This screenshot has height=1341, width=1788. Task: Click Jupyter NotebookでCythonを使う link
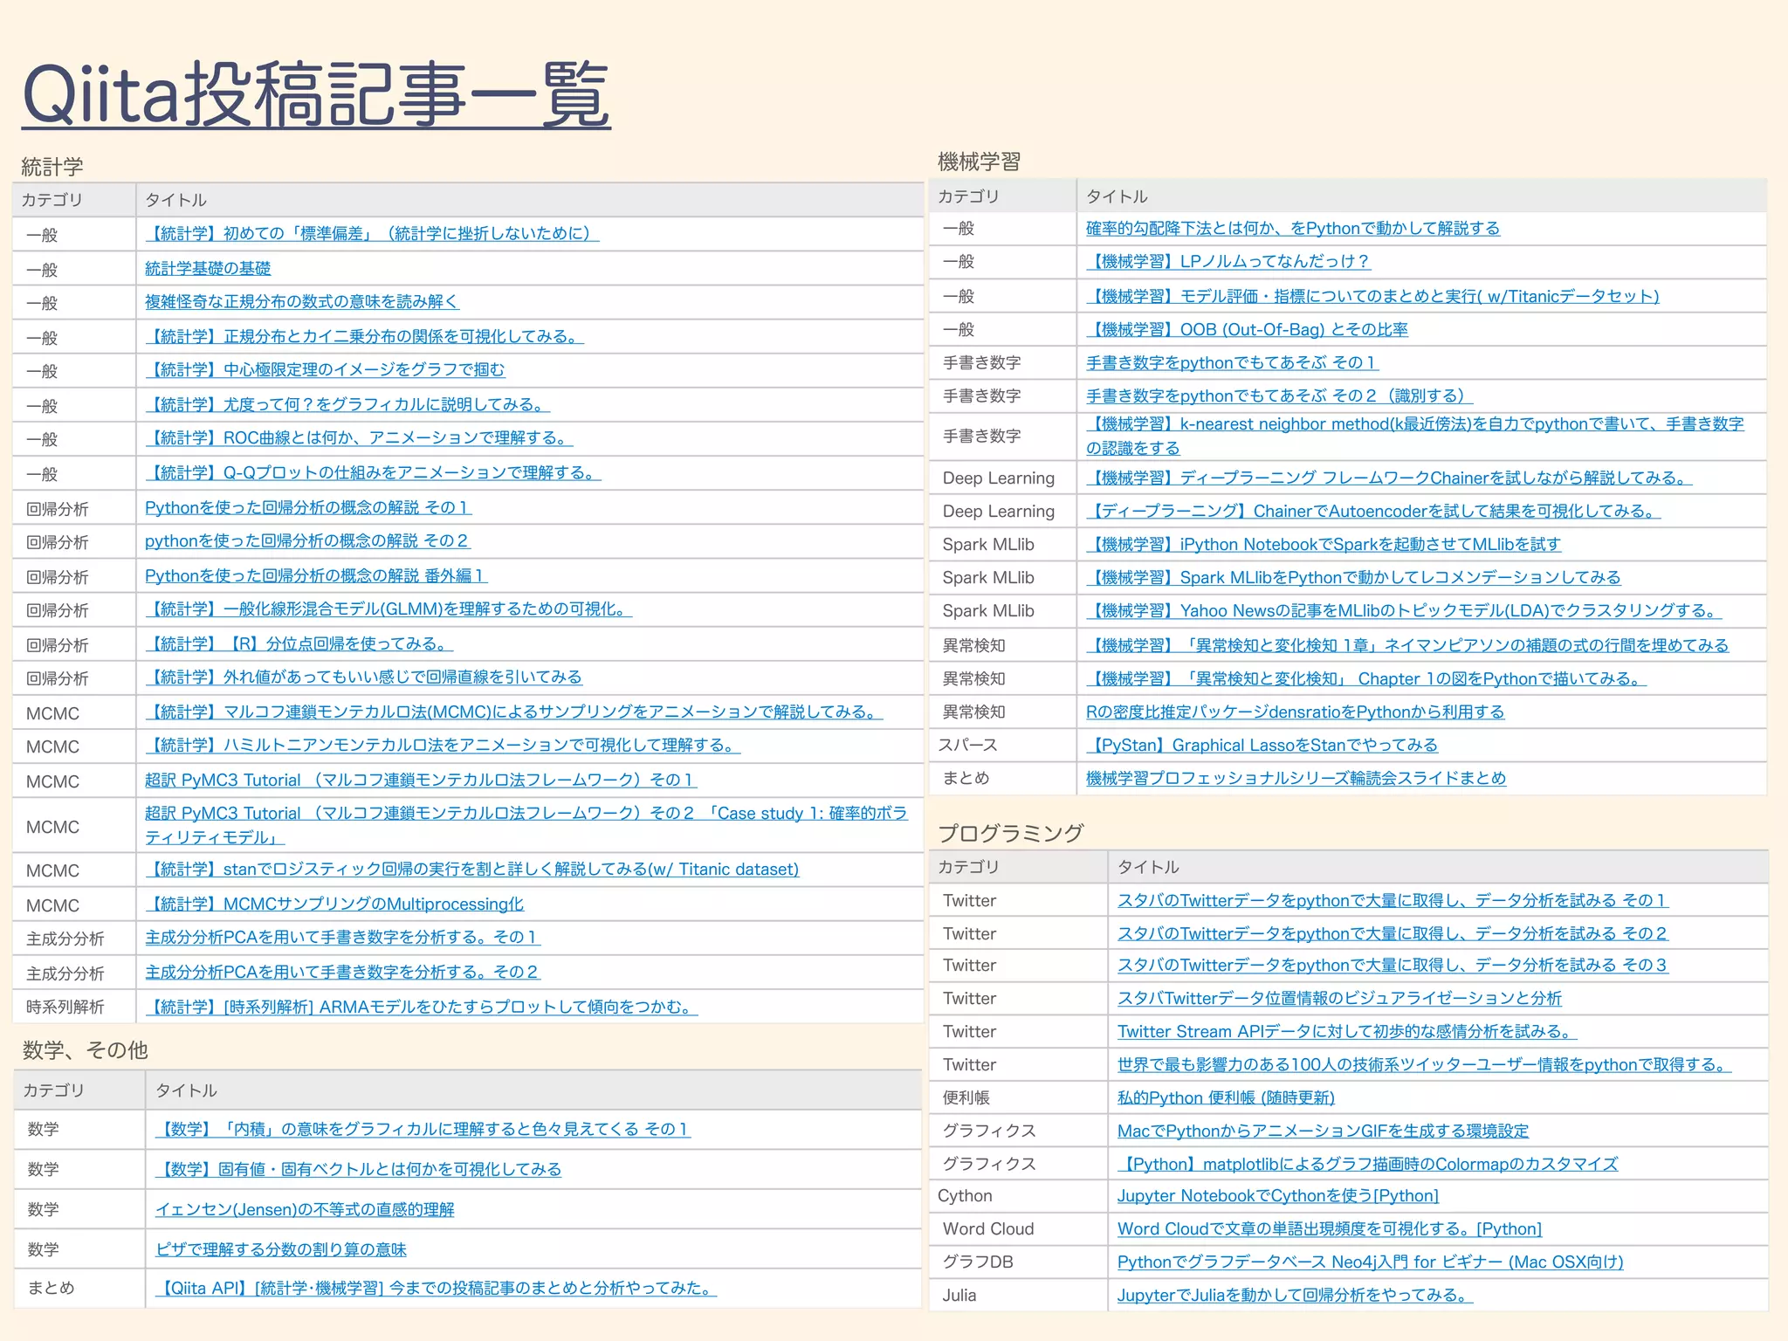1277,1195
